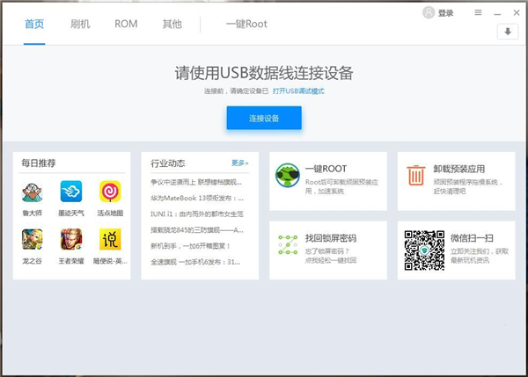This screenshot has height=377, width=528.
Task: Click the WeChat QR code image
Action: (424, 250)
